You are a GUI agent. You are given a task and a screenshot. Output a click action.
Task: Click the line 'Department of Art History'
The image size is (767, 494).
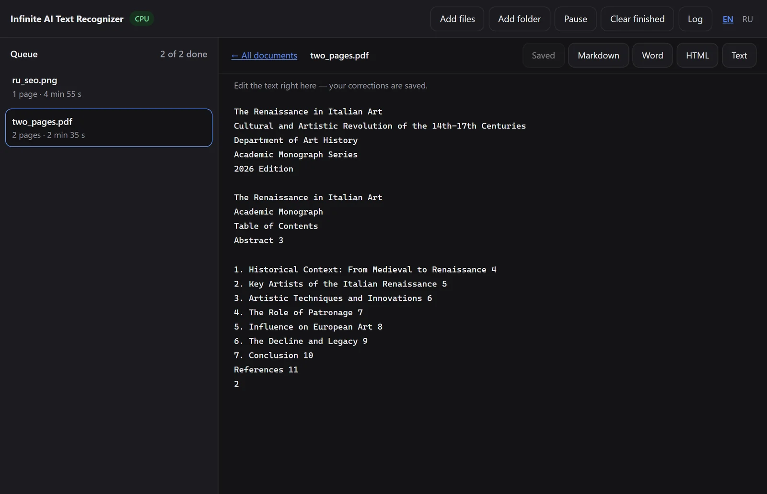pyautogui.click(x=296, y=140)
